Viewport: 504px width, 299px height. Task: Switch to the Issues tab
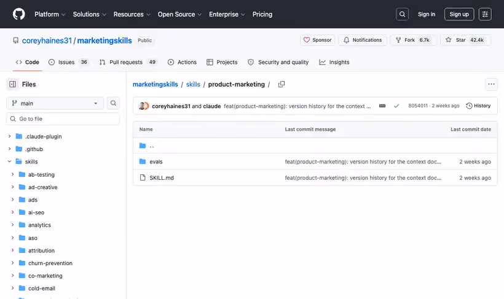click(x=68, y=62)
